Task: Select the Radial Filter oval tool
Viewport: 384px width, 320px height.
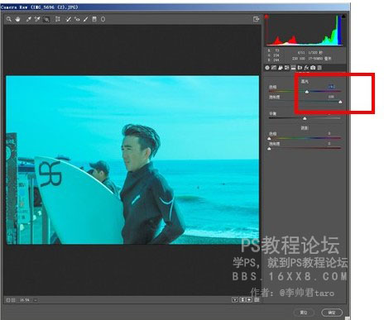Action: pyautogui.click(x=103, y=19)
